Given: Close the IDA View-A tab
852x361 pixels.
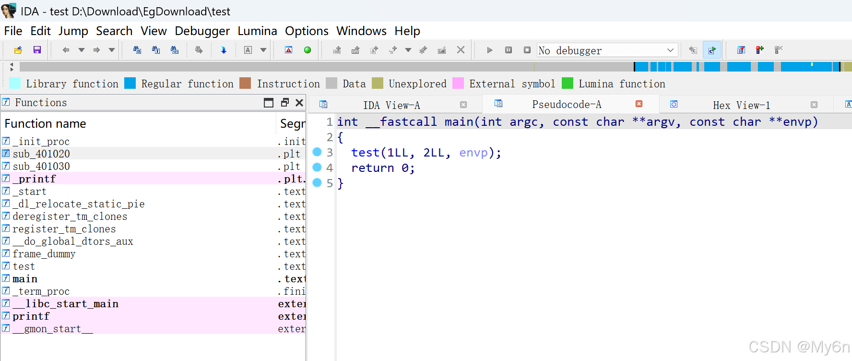Looking at the screenshot, I should [x=463, y=105].
